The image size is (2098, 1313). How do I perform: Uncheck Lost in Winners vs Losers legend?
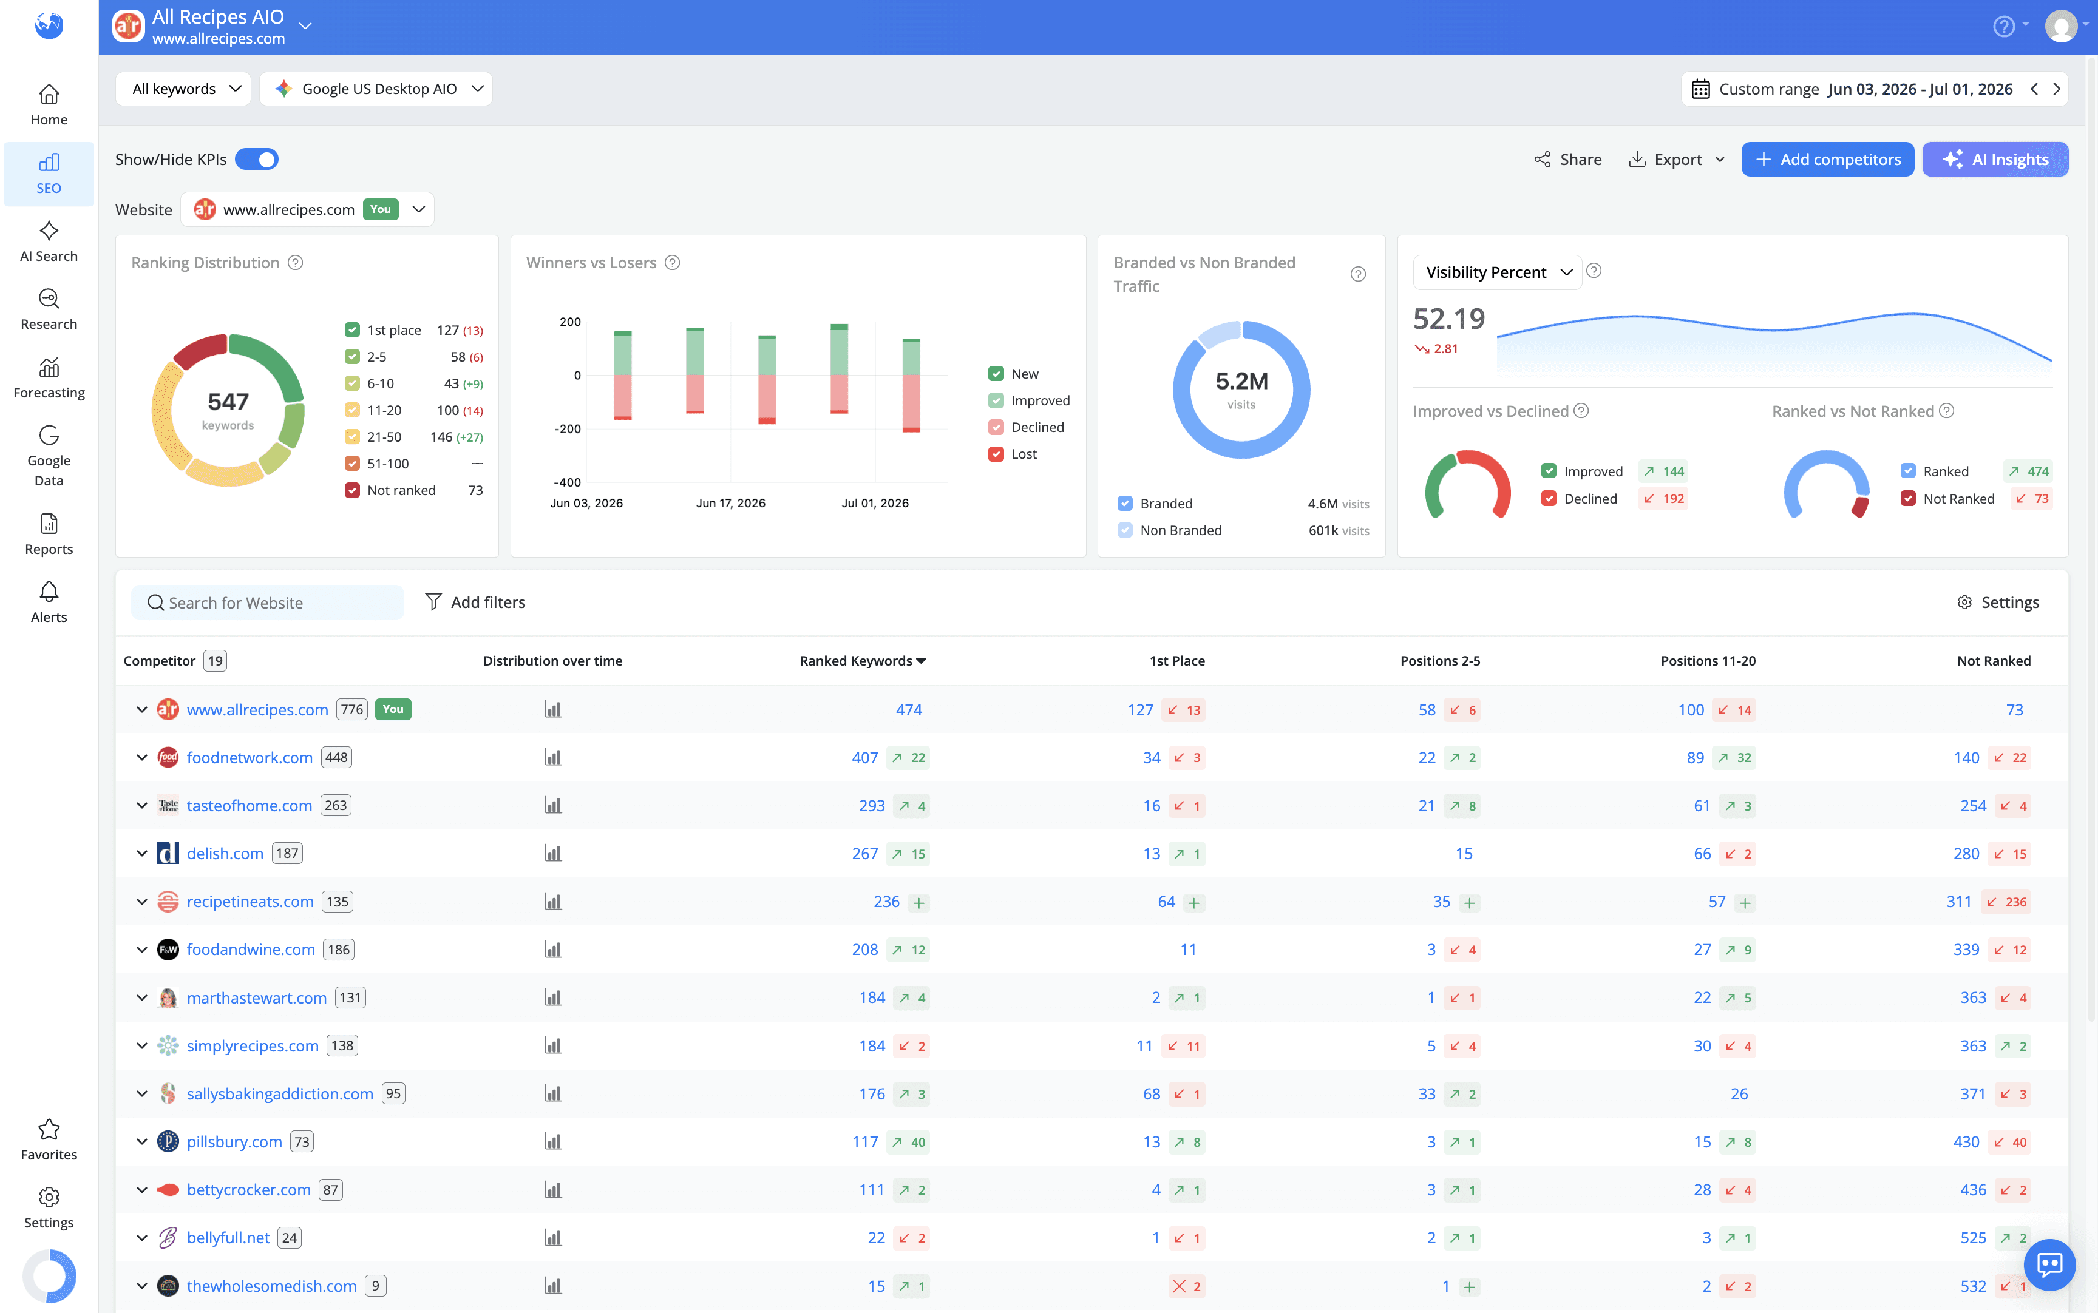(x=996, y=453)
